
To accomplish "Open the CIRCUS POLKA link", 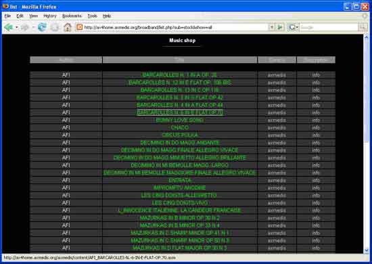I will click(x=180, y=135).
